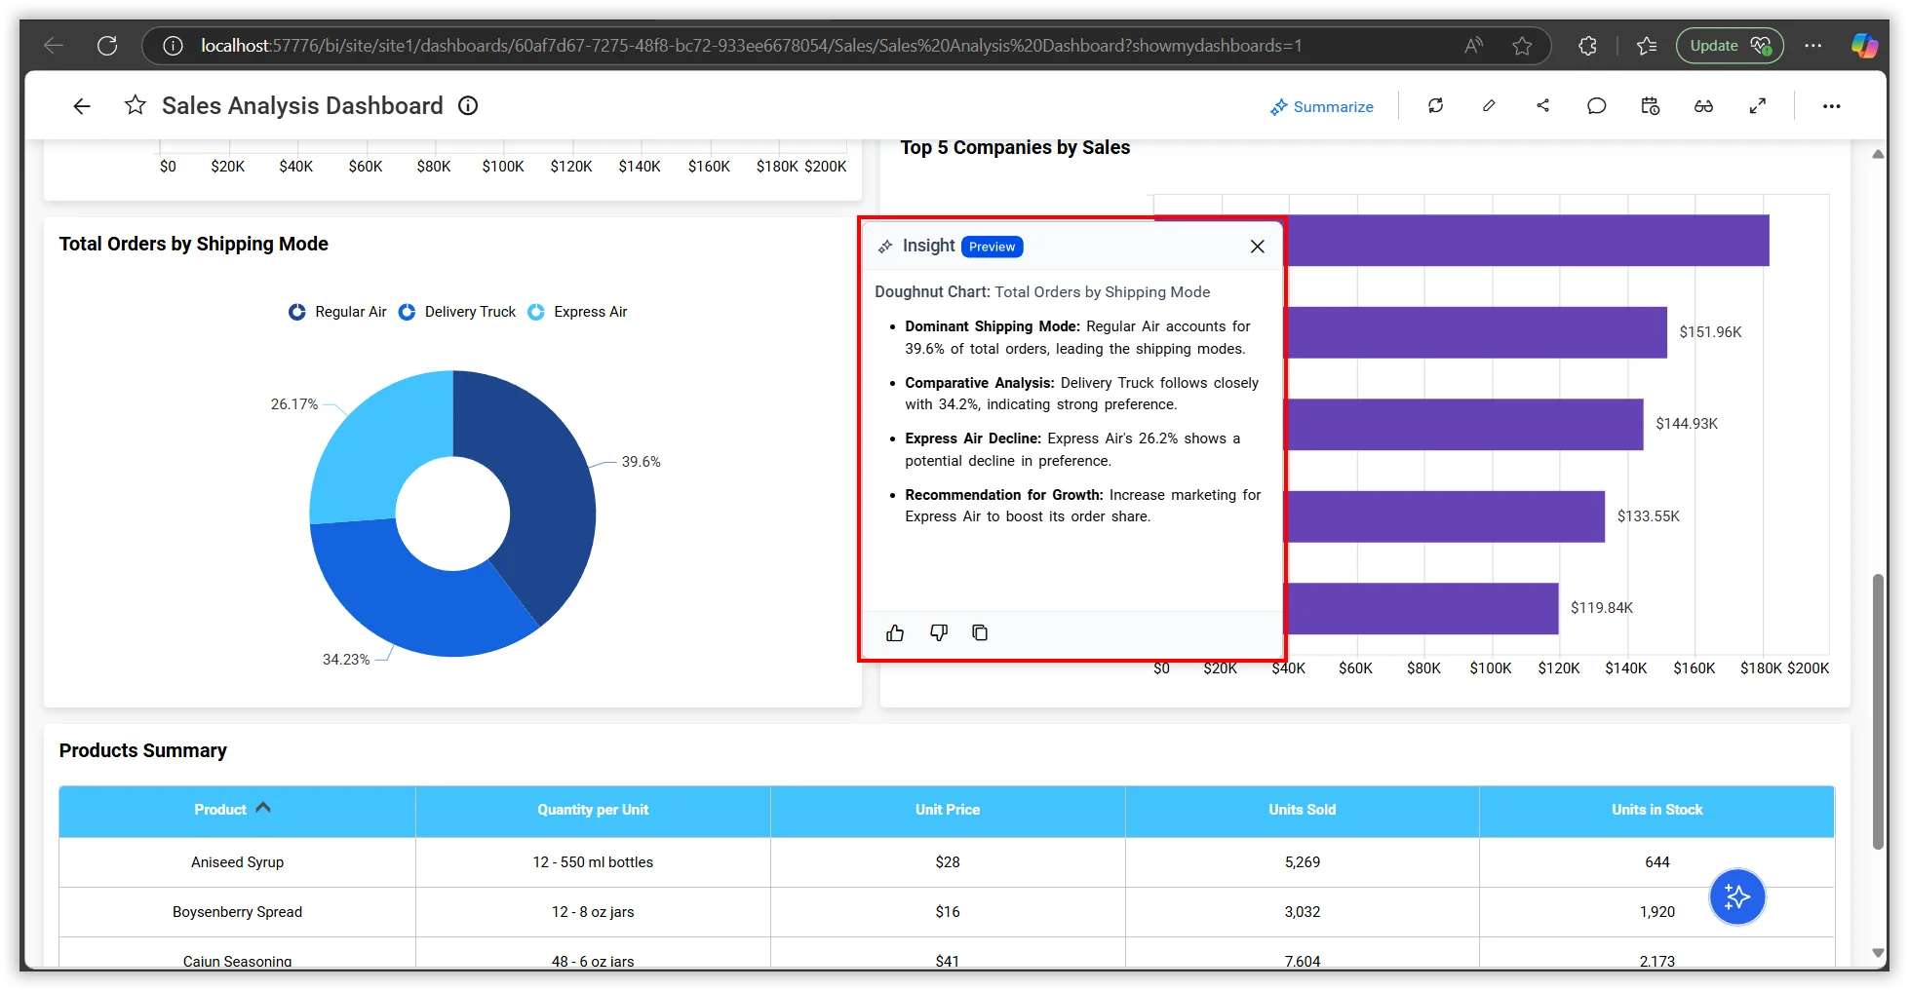Enter fullscreen mode with the expand icon

pyautogui.click(x=1757, y=106)
